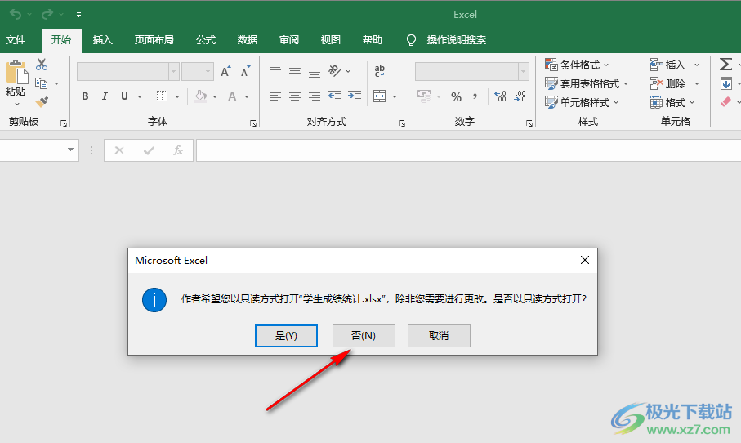Open the clipboard (剪贴板) dialog launcher
The image size is (741, 443).
(x=64, y=123)
